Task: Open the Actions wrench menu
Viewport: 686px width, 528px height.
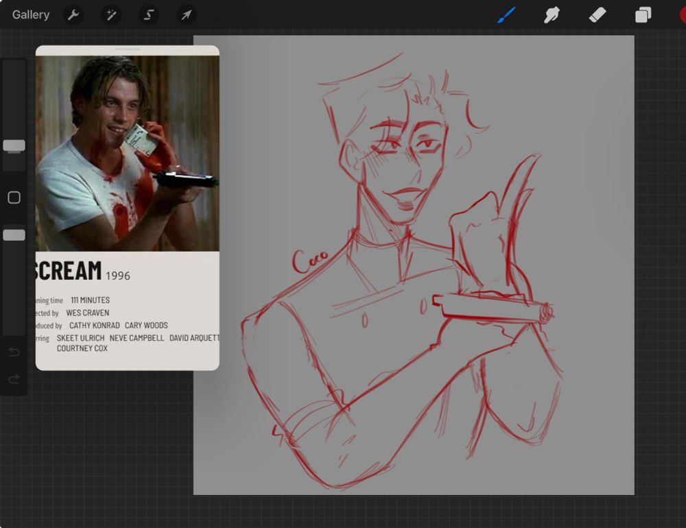Action: 73,15
